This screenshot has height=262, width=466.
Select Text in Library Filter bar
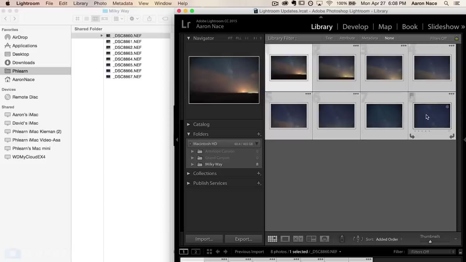[329, 38]
